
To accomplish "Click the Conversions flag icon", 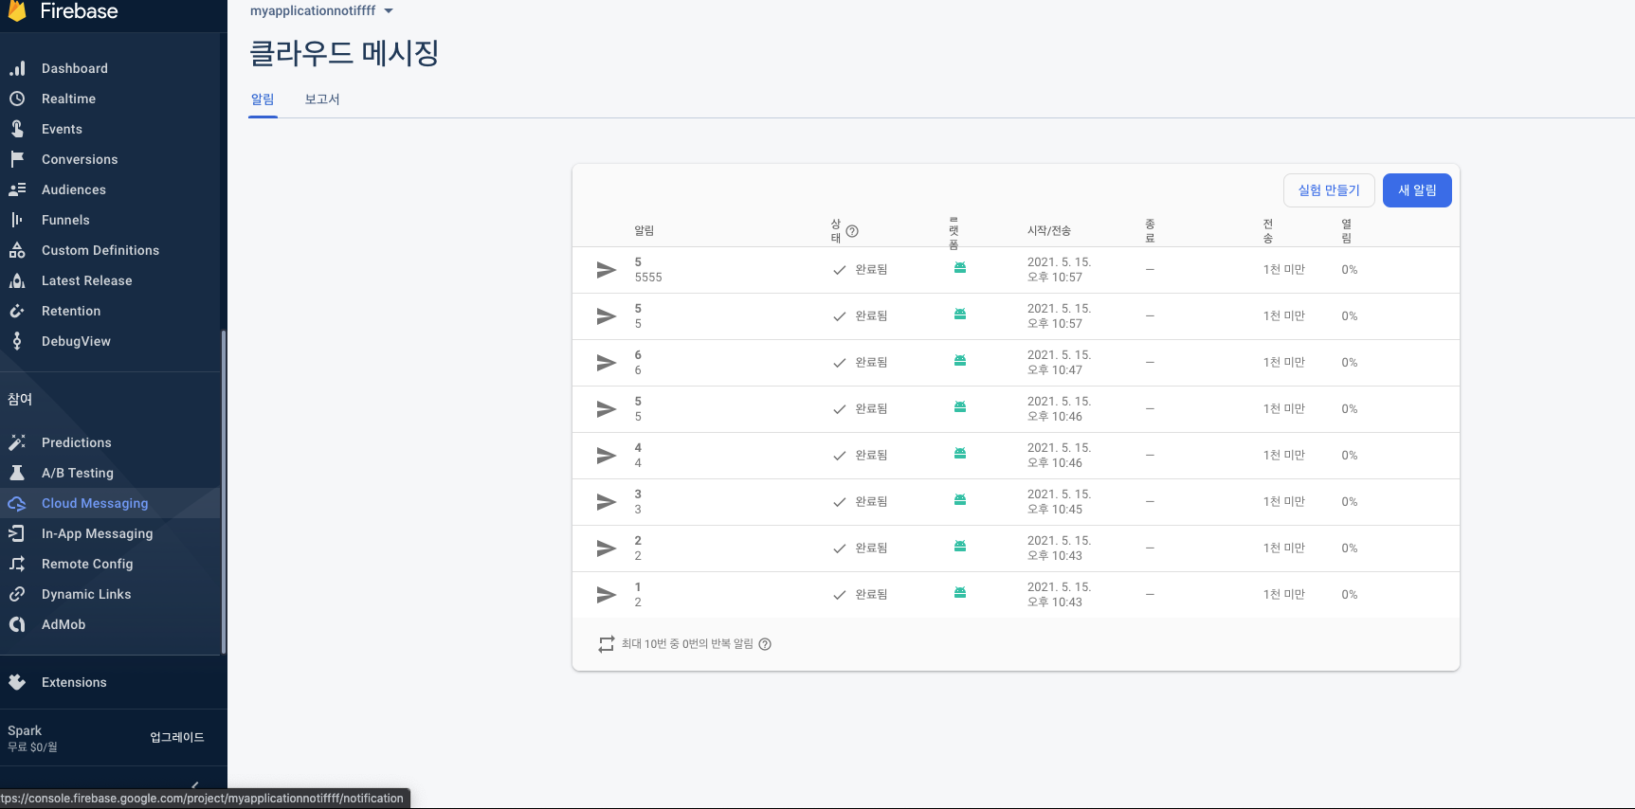I will click(17, 159).
